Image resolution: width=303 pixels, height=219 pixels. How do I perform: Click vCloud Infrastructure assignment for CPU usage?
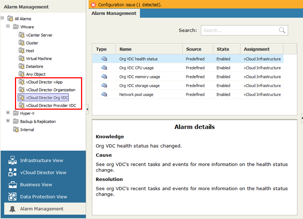(262, 68)
